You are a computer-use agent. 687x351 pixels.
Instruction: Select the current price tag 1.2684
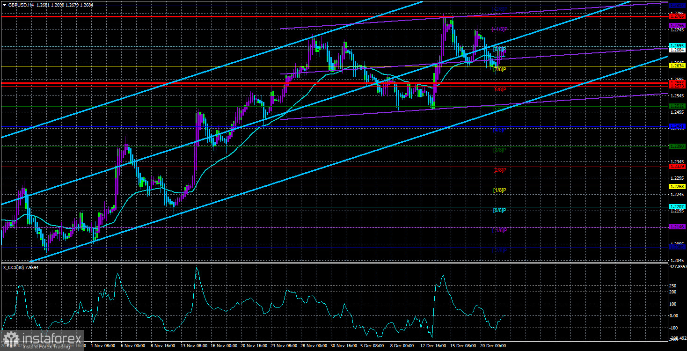(x=677, y=50)
